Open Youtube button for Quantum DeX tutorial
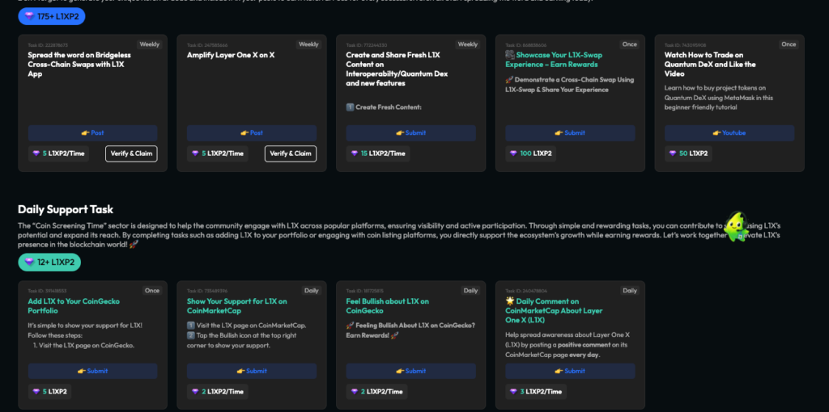 (729, 133)
